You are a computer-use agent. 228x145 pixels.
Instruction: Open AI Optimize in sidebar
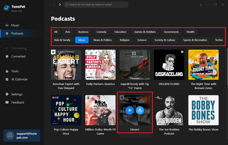click(19, 79)
